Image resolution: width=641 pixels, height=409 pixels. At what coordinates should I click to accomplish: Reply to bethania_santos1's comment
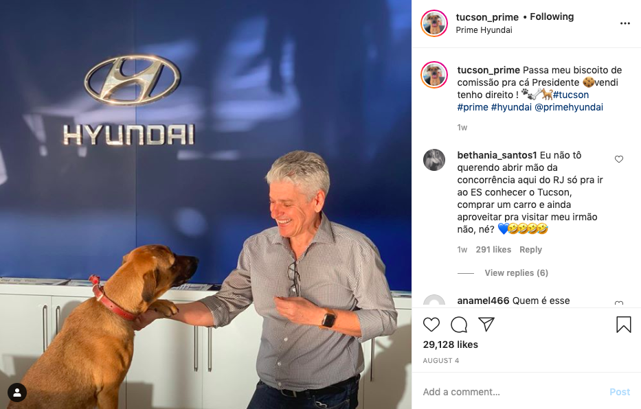coord(530,249)
